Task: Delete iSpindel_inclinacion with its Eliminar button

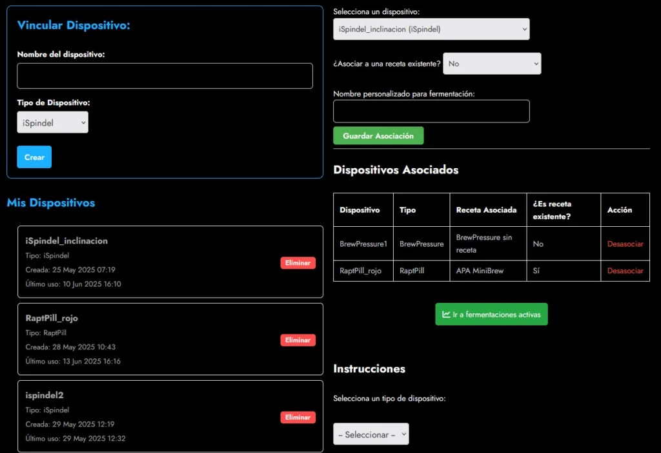Action: pos(298,263)
